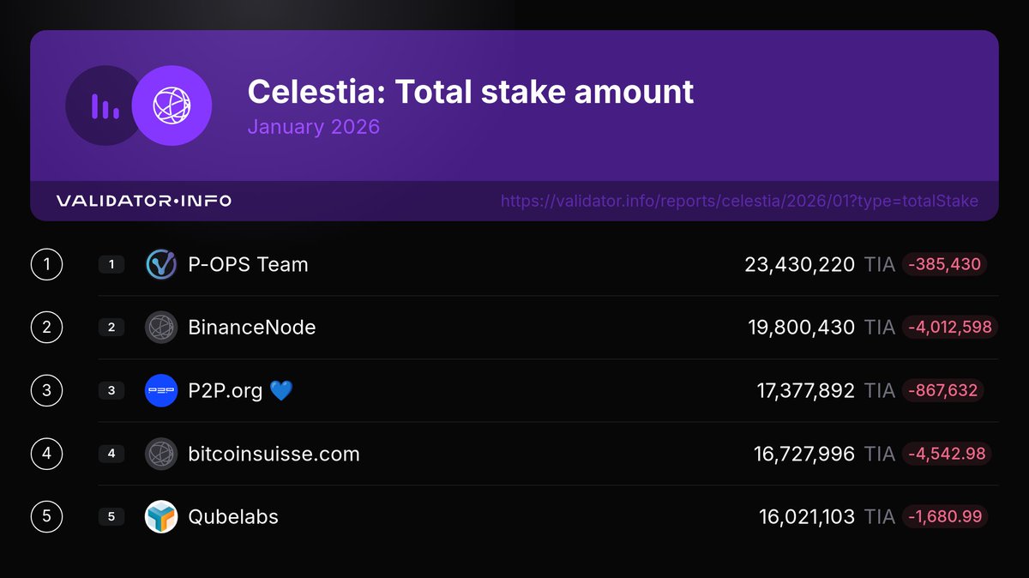Image resolution: width=1029 pixels, height=578 pixels.
Task: Click the circled rank number 5
Action: [46, 517]
